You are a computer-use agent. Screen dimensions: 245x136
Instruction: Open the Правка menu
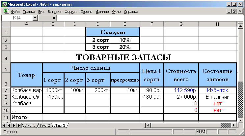(x=29, y=12)
